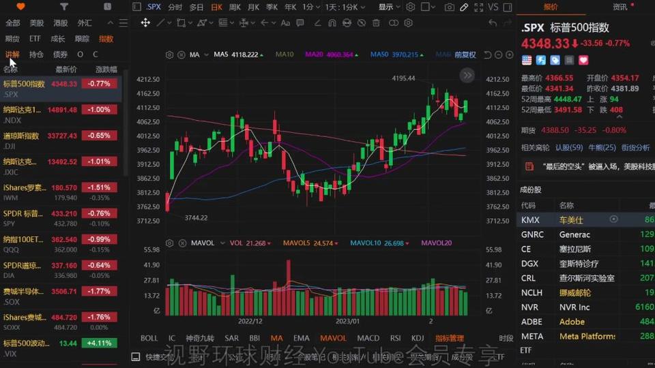
Task: Select the 美股 watchlist category
Action: tap(37, 23)
